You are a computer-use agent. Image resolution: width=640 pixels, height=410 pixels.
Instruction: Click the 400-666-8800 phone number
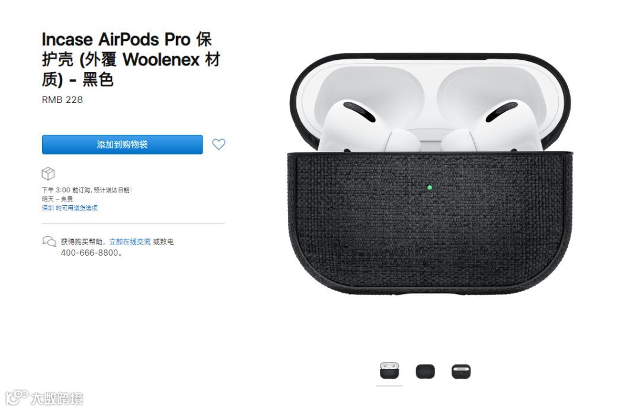(90, 253)
